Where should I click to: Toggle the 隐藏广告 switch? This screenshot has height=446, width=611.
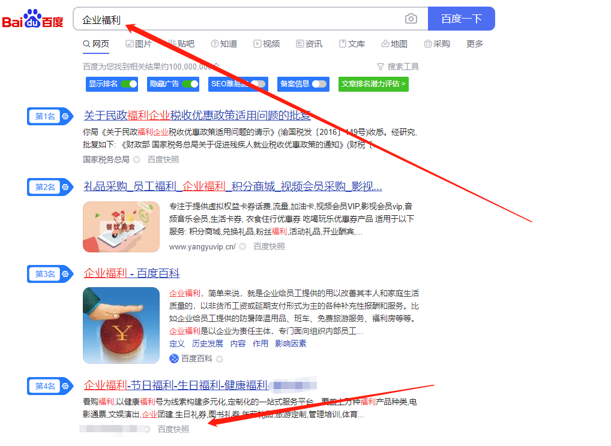click(x=190, y=84)
